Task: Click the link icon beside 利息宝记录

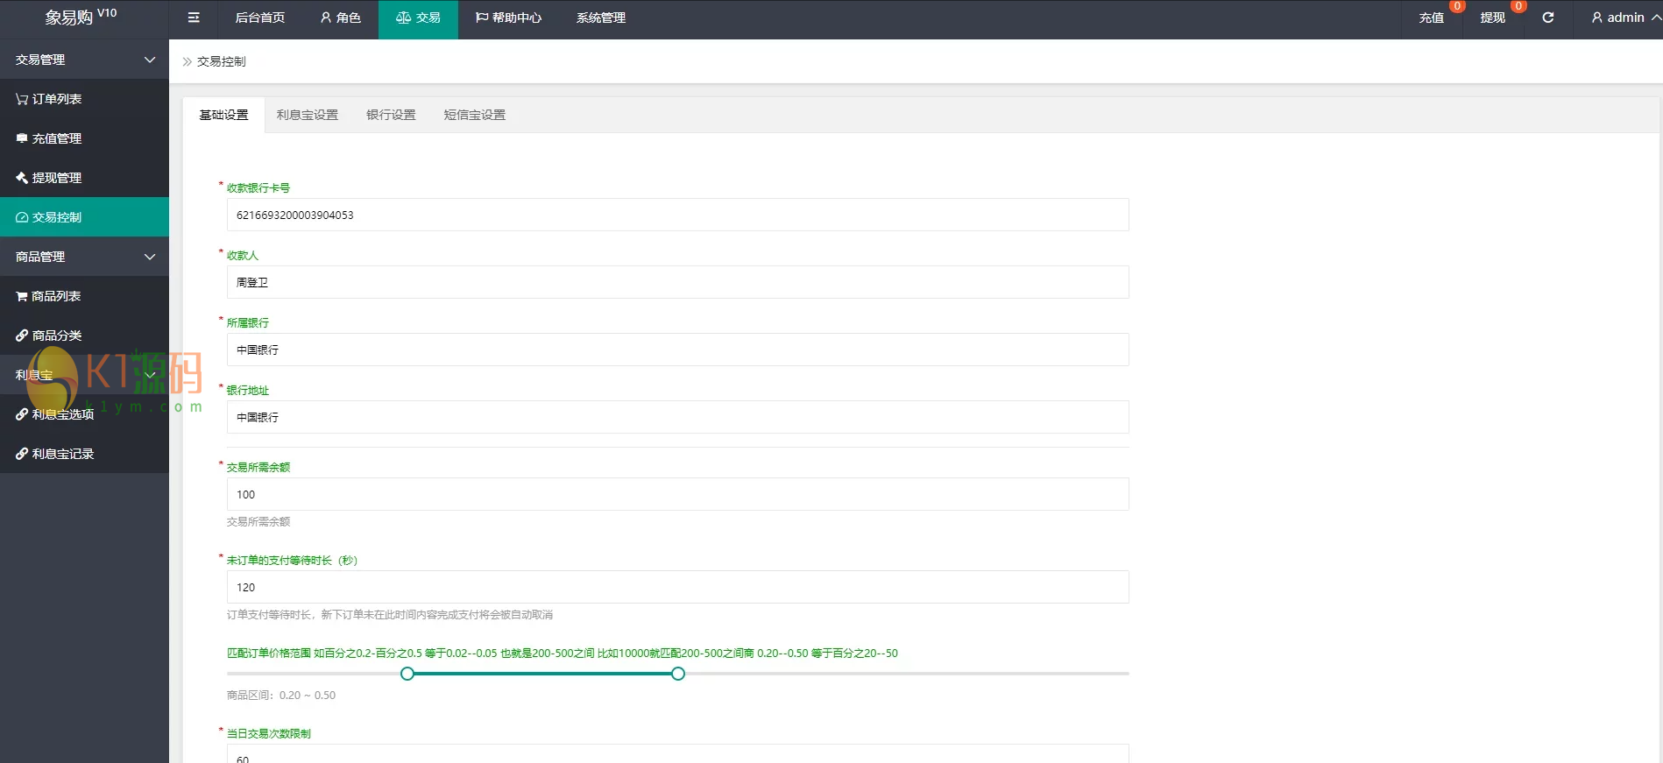Action: (x=22, y=454)
